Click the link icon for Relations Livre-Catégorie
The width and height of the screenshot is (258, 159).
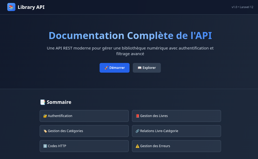(x=138, y=131)
